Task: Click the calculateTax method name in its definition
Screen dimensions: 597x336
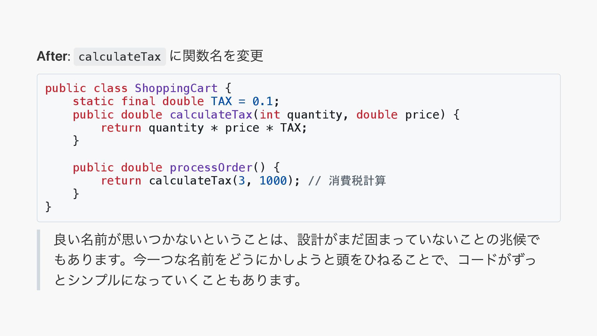Action: pyautogui.click(x=211, y=115)
